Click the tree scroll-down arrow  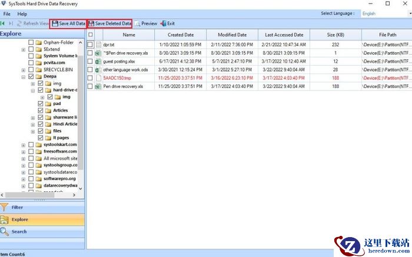point(81,188)
